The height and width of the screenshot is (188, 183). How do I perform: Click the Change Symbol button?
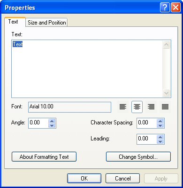coord(138,157)
